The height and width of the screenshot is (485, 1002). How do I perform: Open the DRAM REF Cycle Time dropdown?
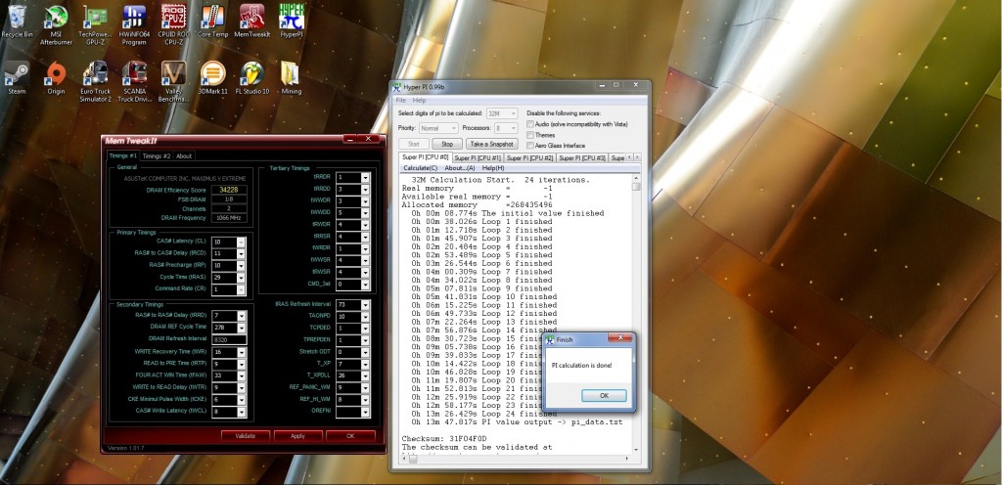pos(241,328)
